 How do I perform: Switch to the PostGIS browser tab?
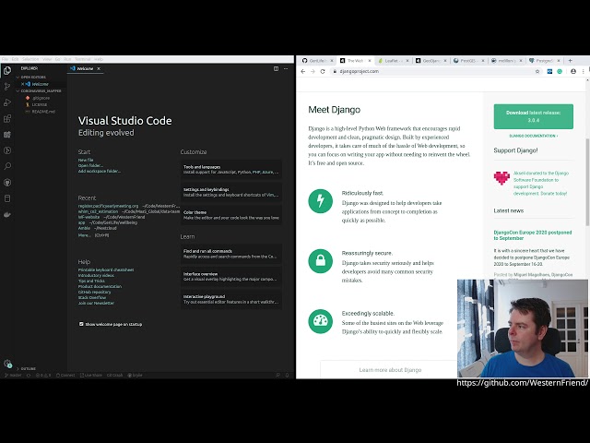point(467,60)
